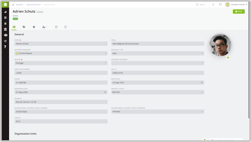
Task: Expand the Region dropdown showing Portugal
Action: (x=61, y=63)
